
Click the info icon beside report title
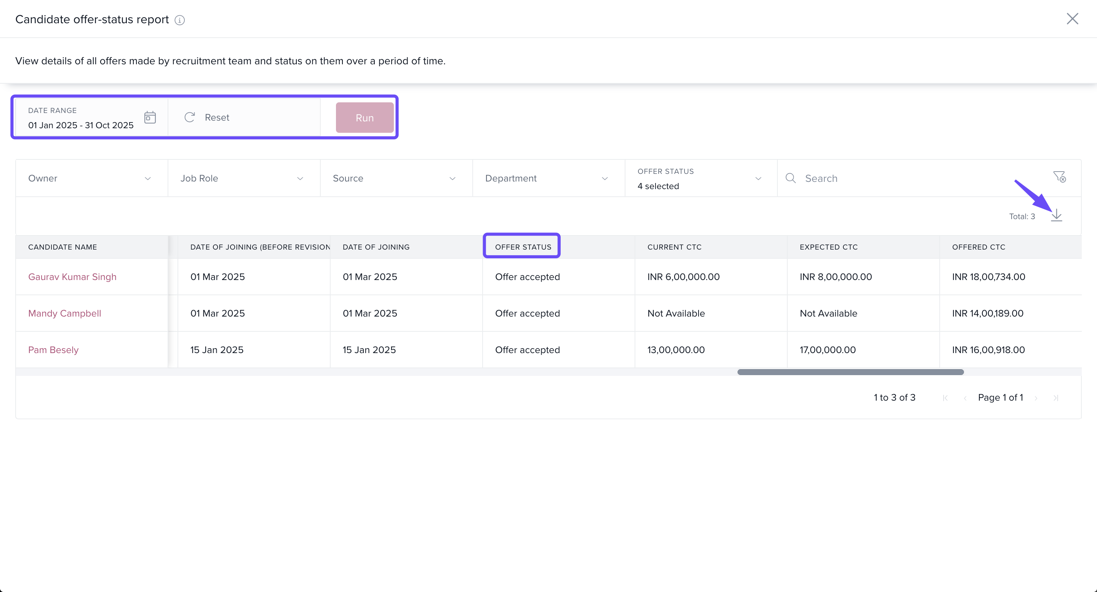(x=180, y=20)
